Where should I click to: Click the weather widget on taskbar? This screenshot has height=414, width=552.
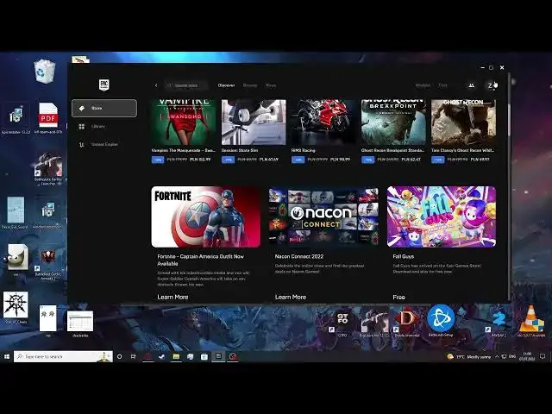click(x=468, y=356)
